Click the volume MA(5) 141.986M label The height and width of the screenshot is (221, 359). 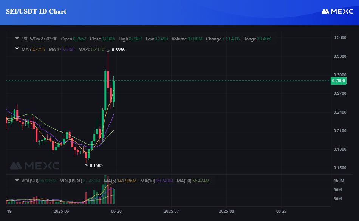pos(120,181)
